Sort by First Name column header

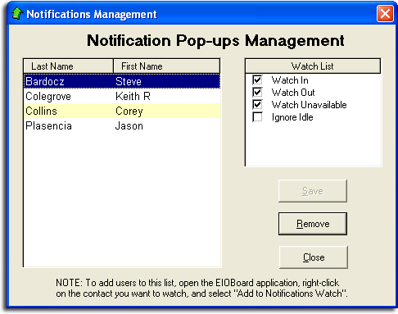[166, 66]
